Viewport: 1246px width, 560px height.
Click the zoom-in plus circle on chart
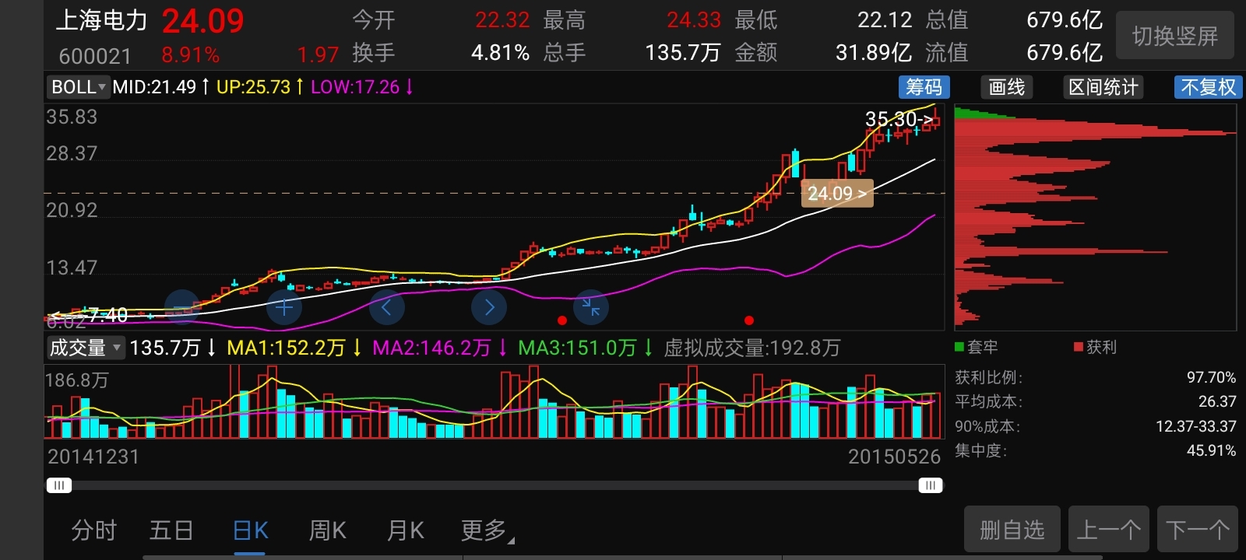tap(284, 308)
